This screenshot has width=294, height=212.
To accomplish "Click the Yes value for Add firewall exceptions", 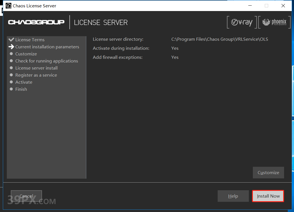I will click(175, 57).
